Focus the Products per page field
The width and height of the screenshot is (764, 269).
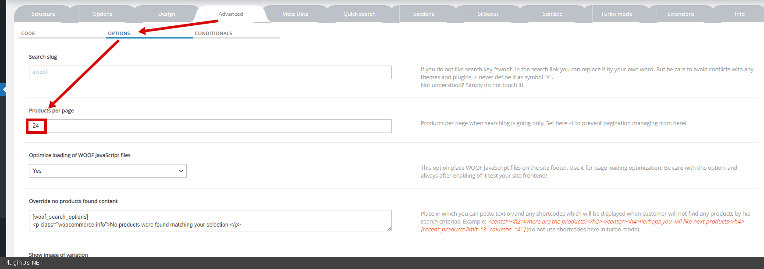pyautogui.click(x=210, y=126)
